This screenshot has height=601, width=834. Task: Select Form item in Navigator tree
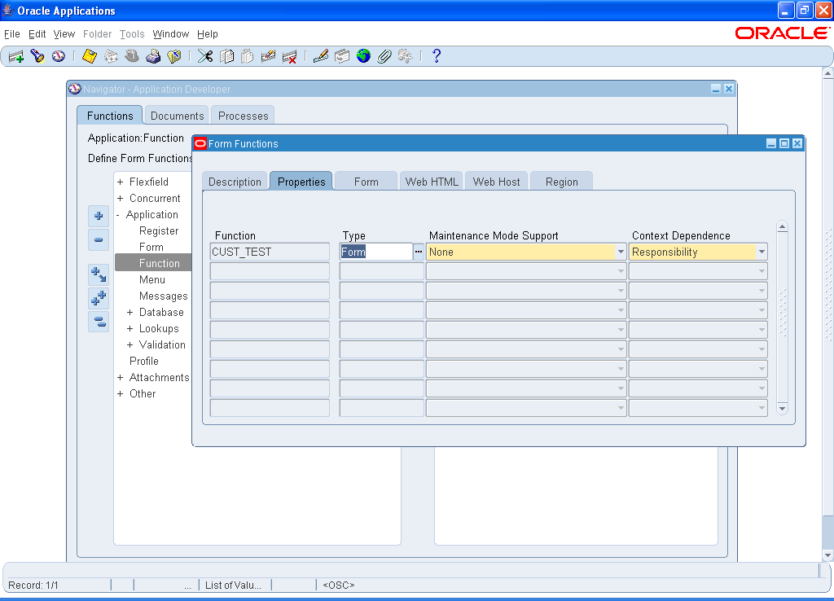click(151, 248)
